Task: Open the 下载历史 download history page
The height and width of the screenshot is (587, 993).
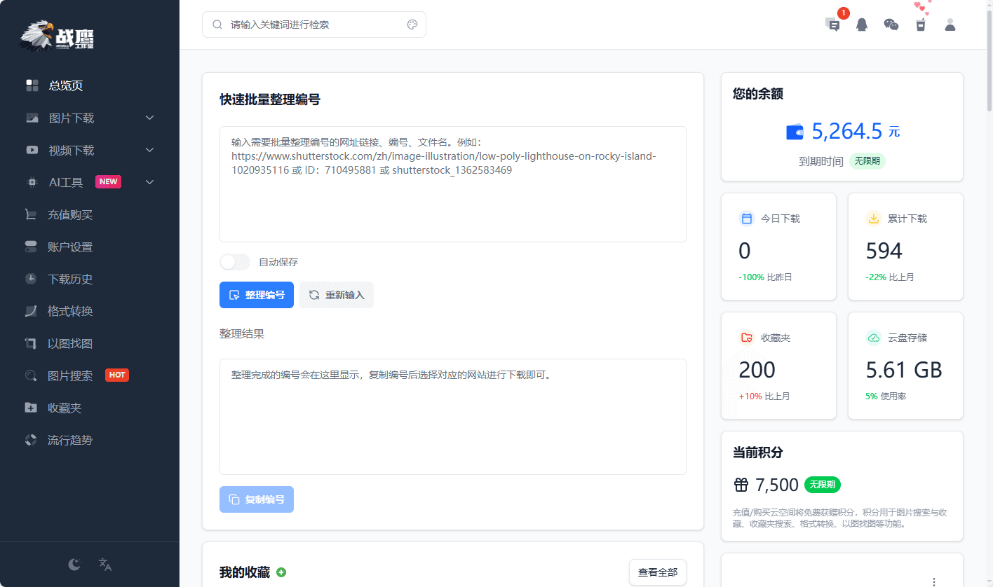Action: click(x=64, y=279)
